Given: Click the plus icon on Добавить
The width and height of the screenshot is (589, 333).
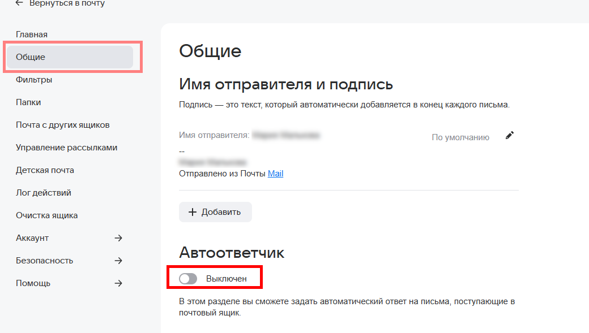Looking at the screenshot, I should [x=193, y=212].
